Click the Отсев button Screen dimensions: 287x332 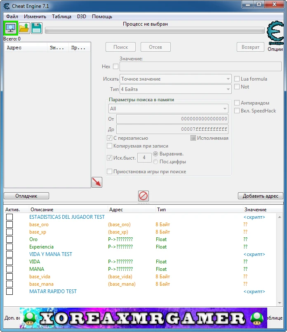click(x=155, y=47)
